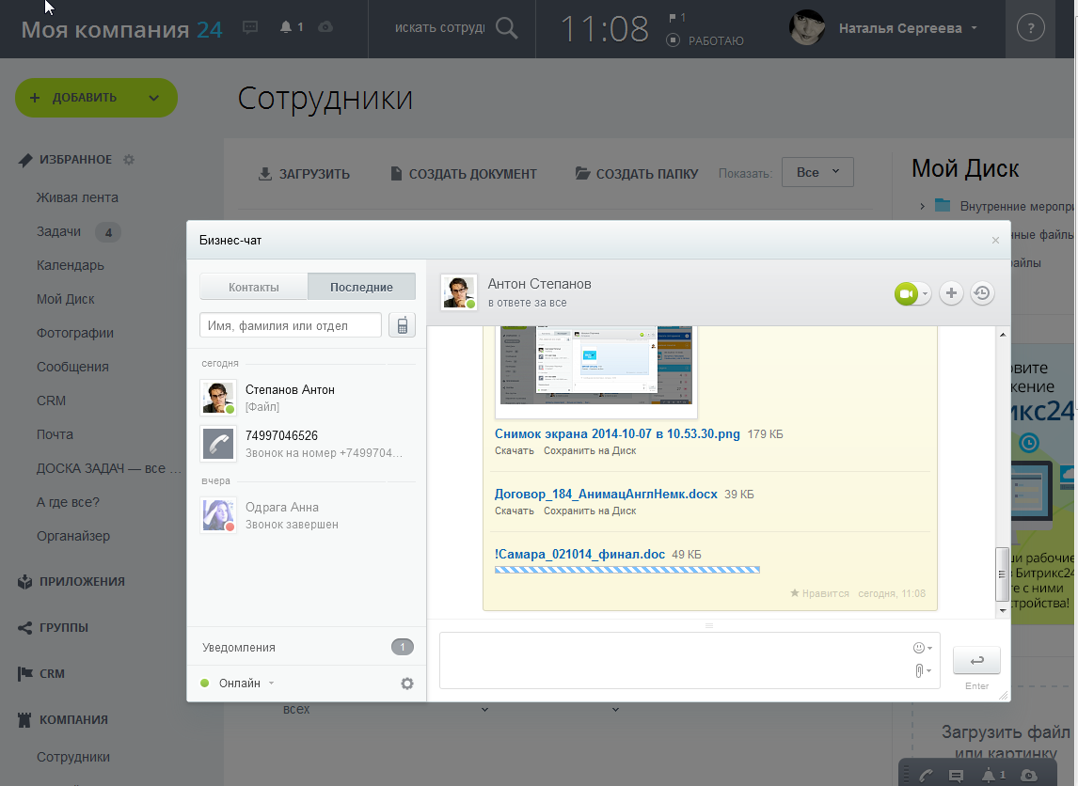Like the message with Нравится
The image size is (1078, 786).
click(x=818, y=593)
